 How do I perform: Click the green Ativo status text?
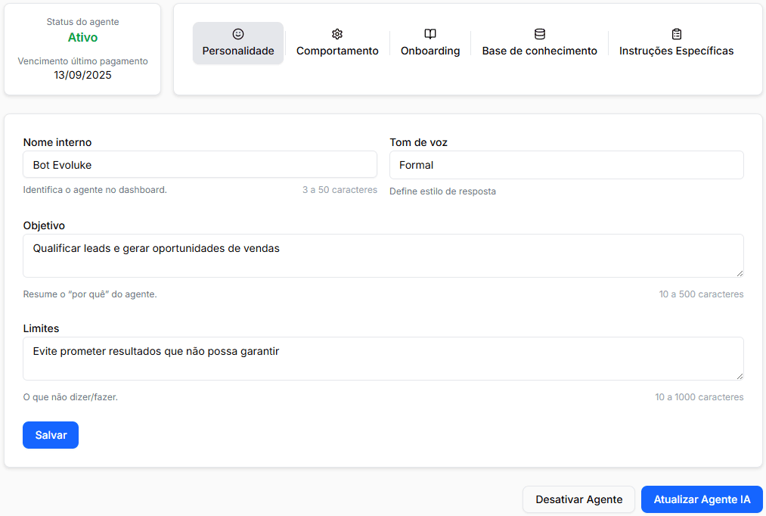[x=82, y=38]
